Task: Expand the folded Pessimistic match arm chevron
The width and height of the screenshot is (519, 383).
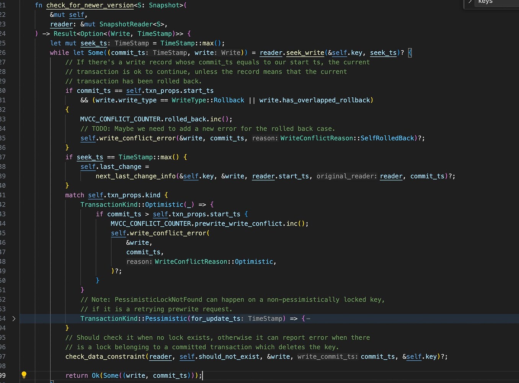Action: pyautogui.click(x=14, y=319)
